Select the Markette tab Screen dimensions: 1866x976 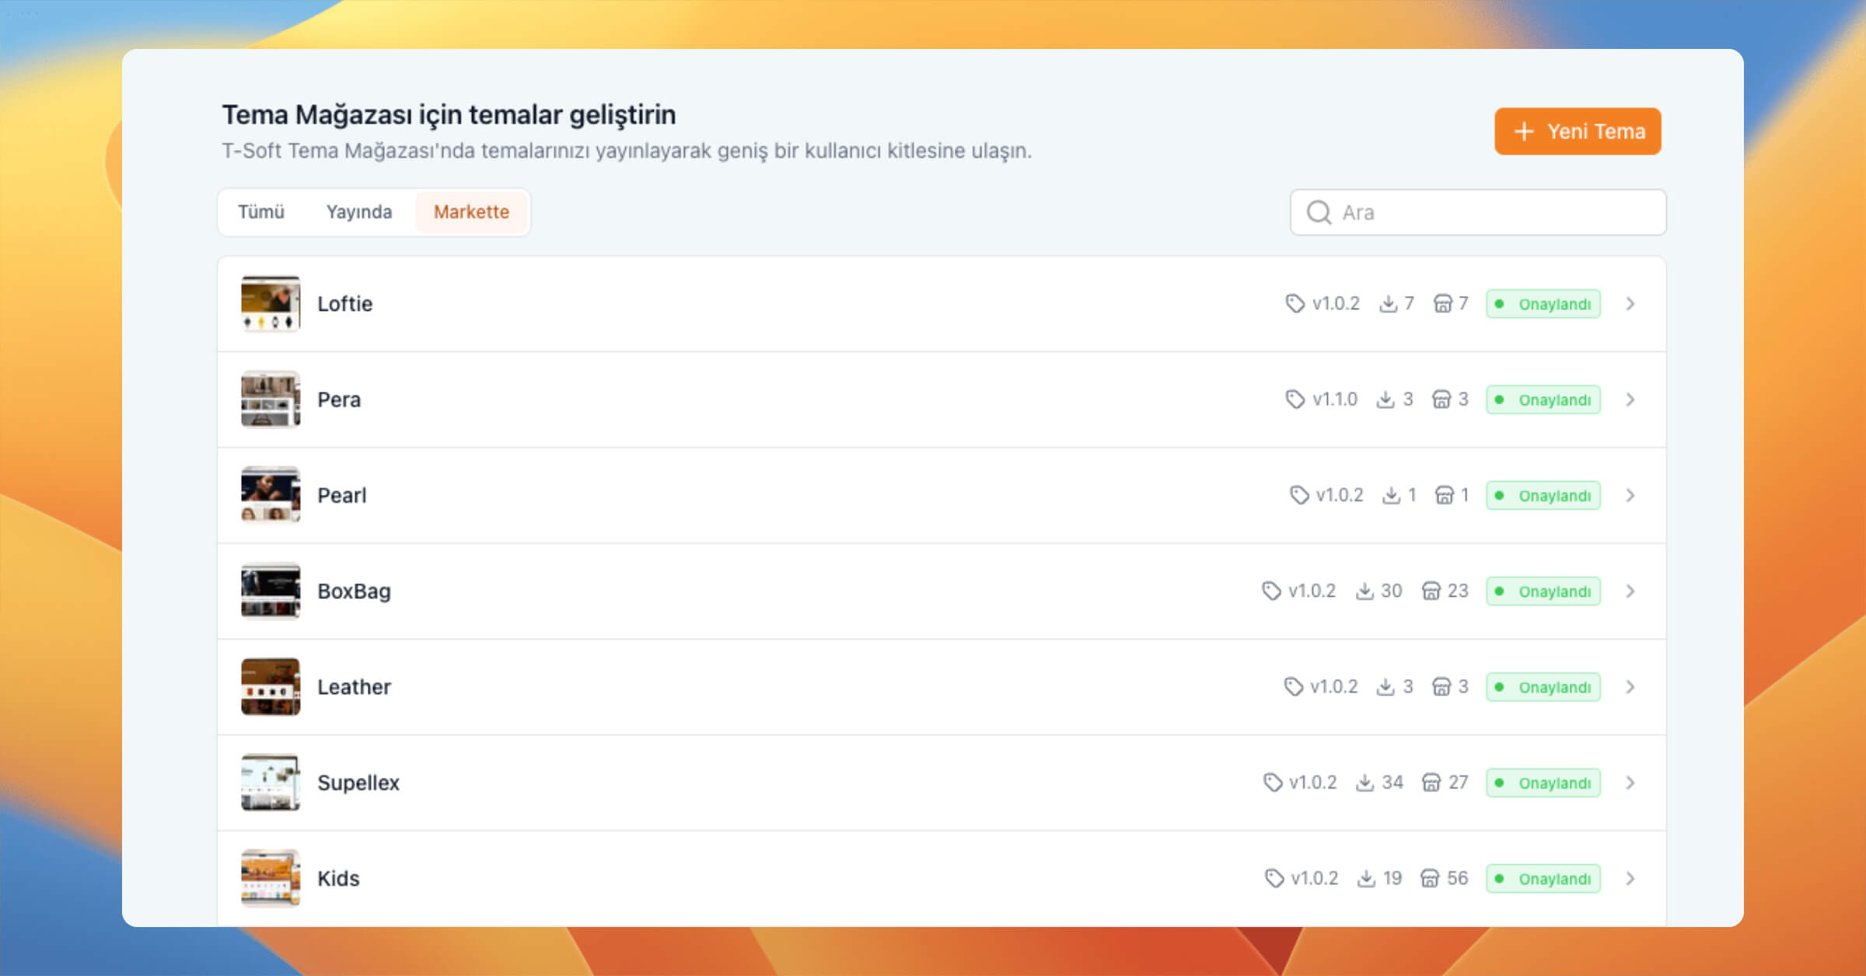tap(472, 212)
